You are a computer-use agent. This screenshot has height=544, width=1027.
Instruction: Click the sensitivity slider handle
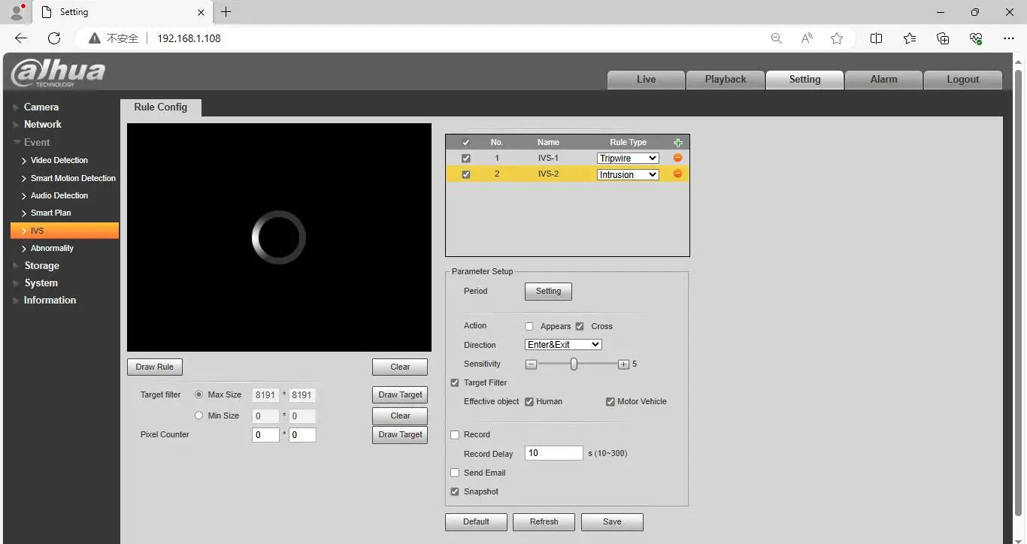(x=574, y=364)
